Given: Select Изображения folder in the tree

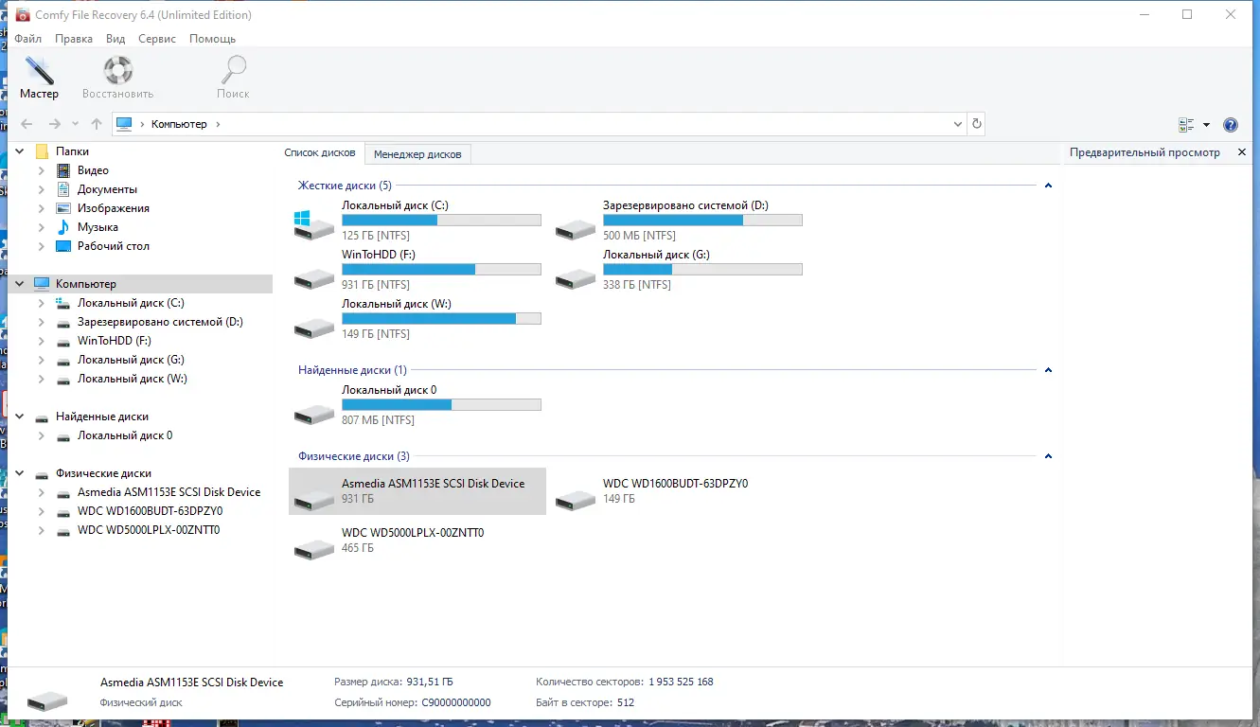Looking at the screenshot, I should [x=114, y=208].
